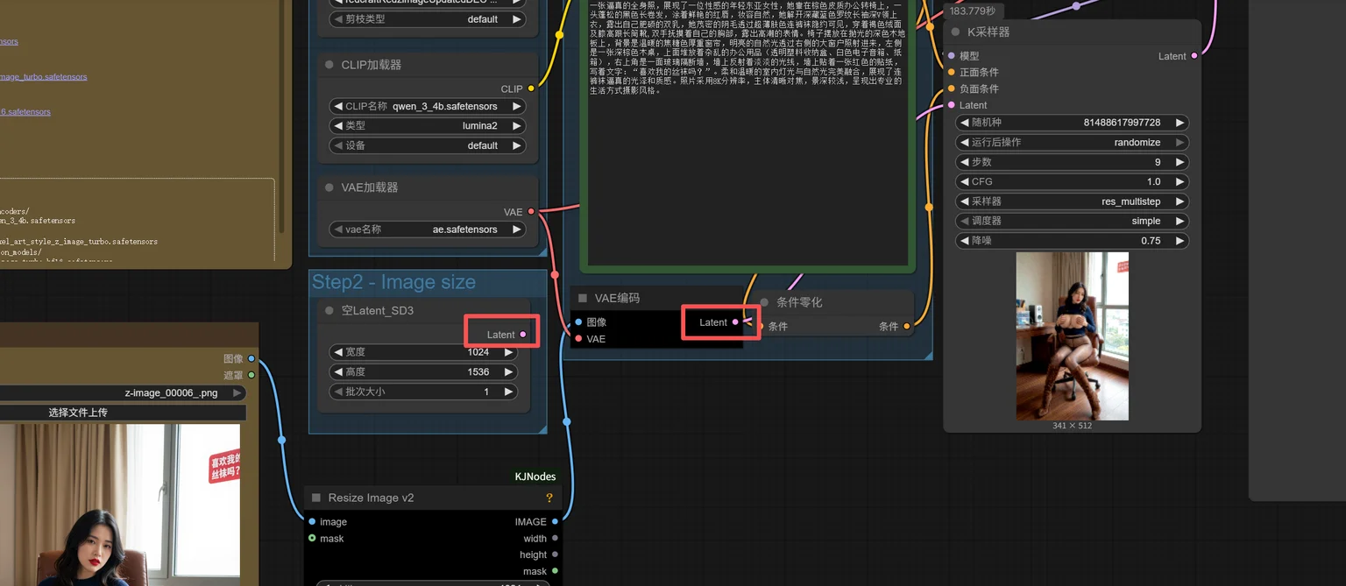Collapse the CLIP加载器 node via its title dot
This screenshot has height=586, width=1346.
click(x=329, y=65)
